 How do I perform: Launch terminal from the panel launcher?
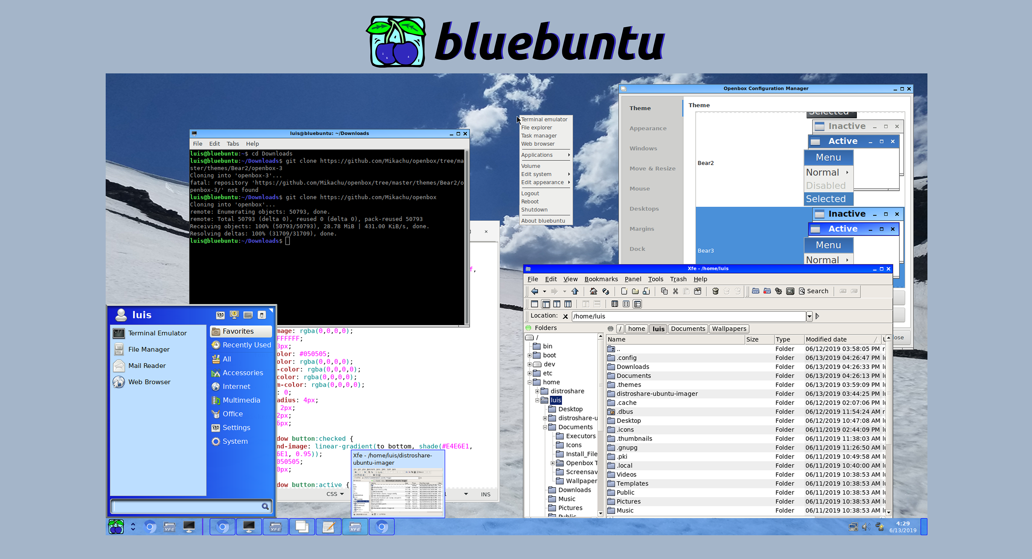189,527
